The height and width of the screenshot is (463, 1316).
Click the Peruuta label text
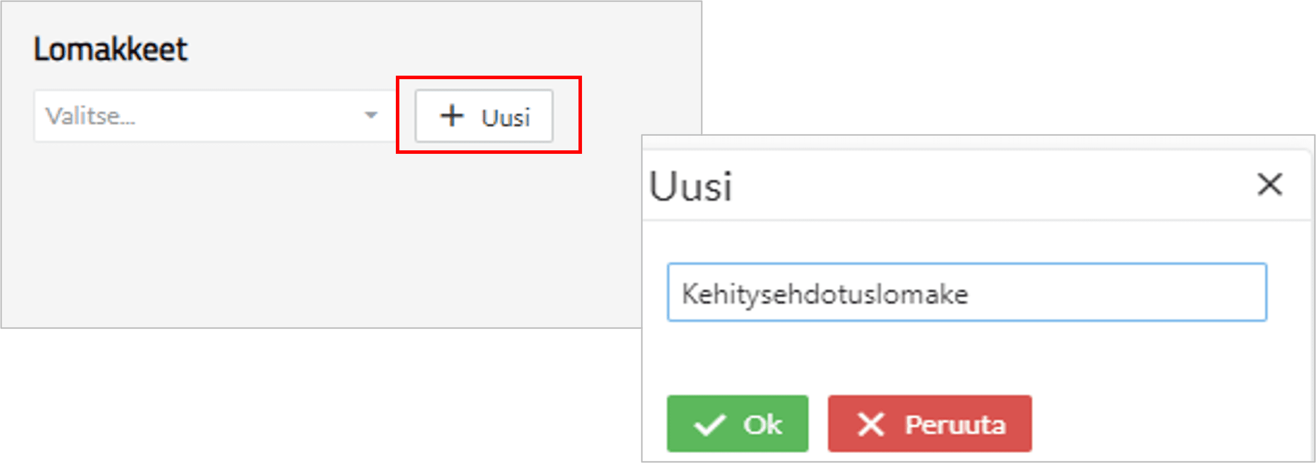pos(955,425)
